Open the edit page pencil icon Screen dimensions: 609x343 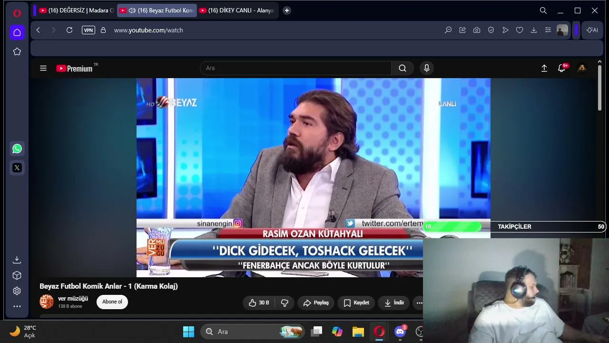pos(462,30)
